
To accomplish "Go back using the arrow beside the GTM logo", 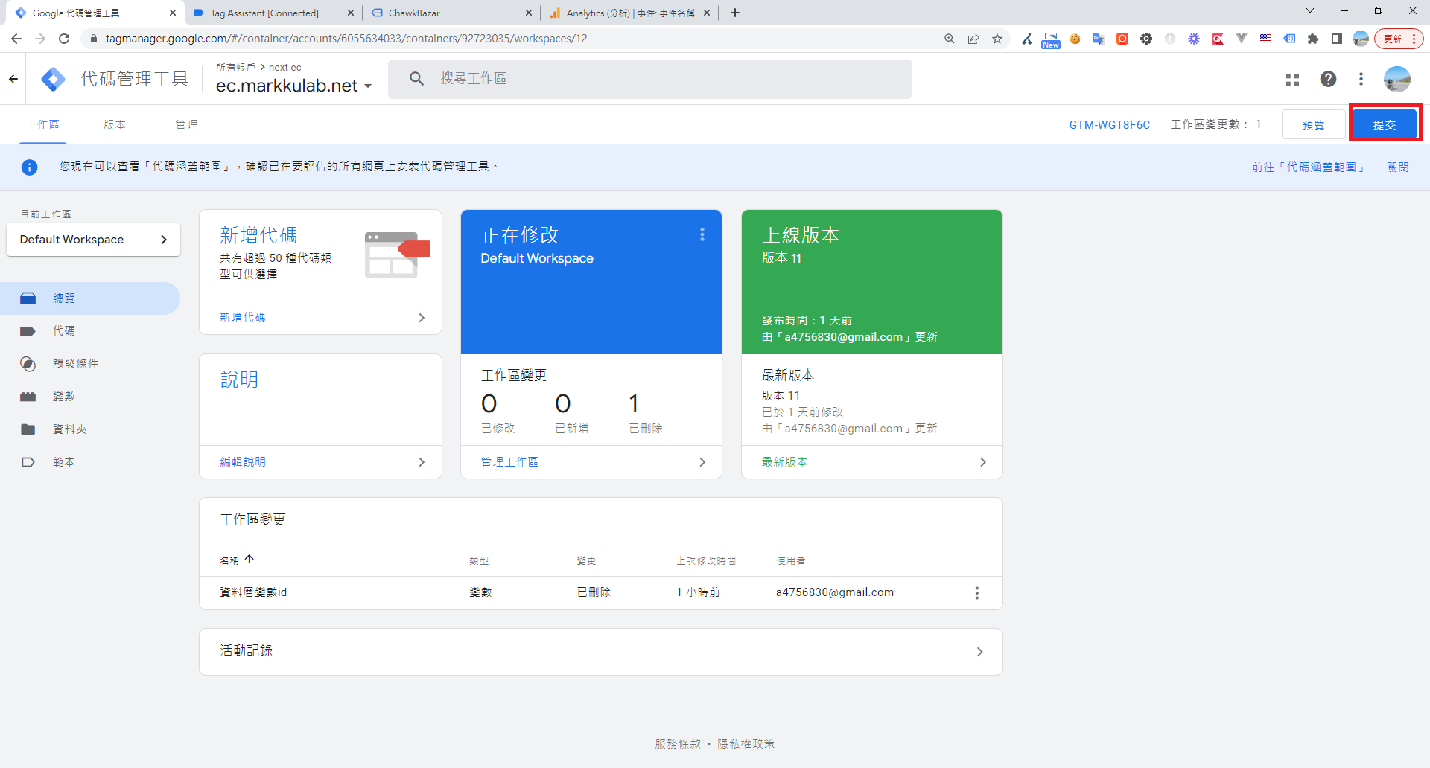I will coord(13,79).
